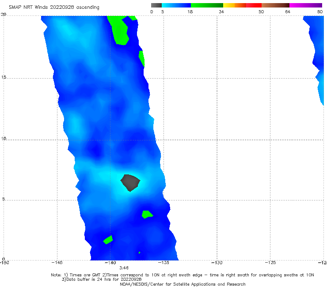Click the title 'SMAP NRT Winds 20220928 ascending'
The image size is (327, 287).
pos(54,7)
